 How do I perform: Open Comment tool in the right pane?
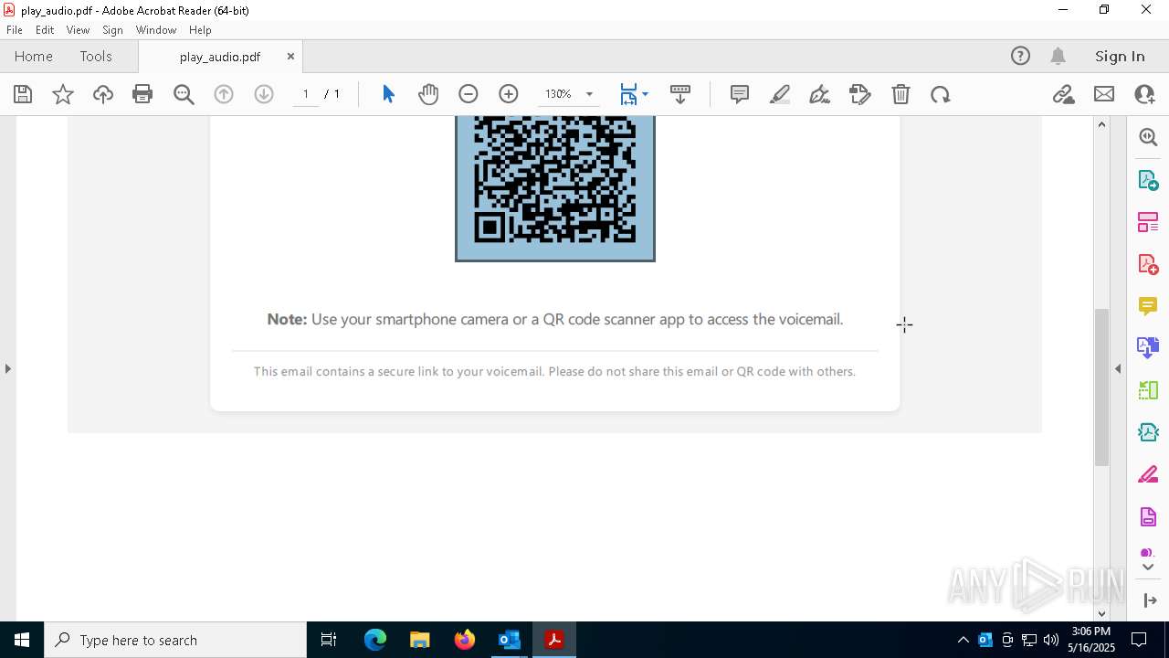click(1148, 306)
